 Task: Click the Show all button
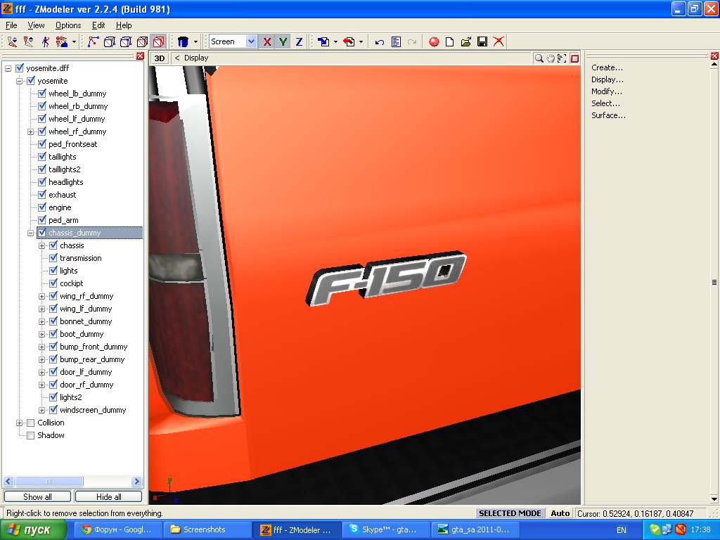pyautogui.click(x=37, y=497)
